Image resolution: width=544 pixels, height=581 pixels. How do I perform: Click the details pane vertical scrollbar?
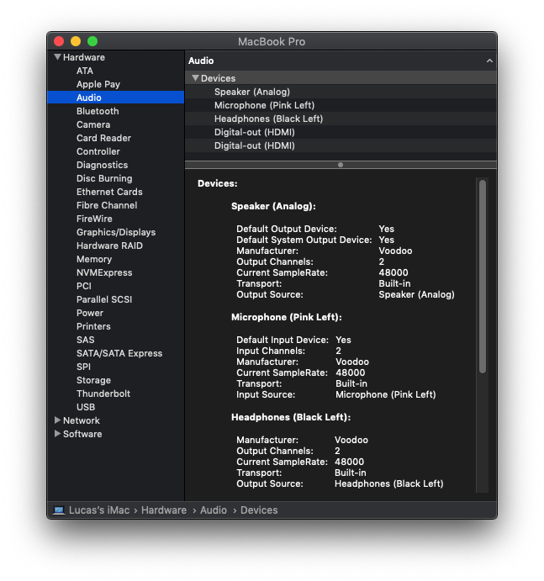[482, 277]
